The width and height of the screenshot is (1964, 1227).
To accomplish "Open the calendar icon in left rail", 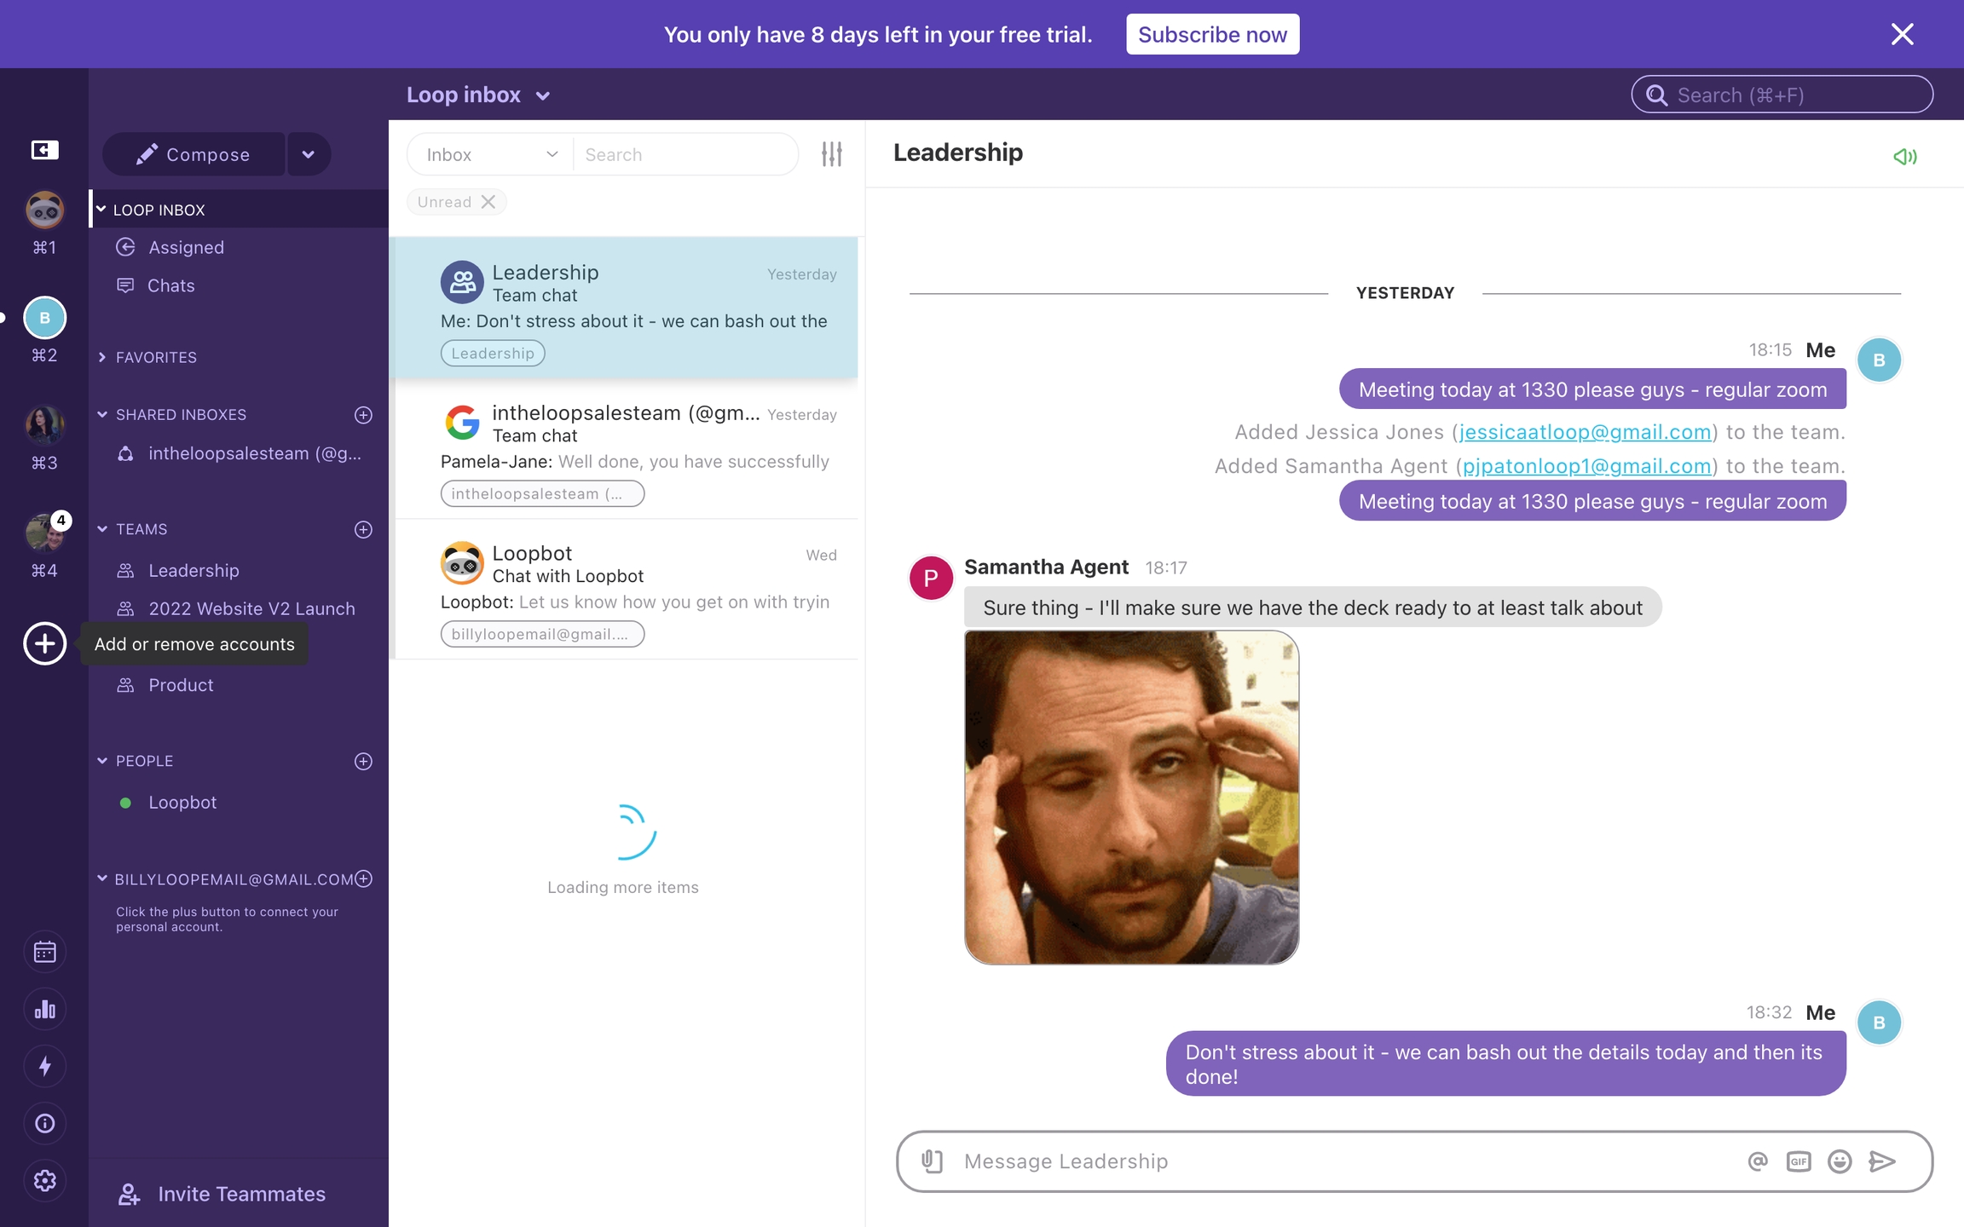I will click(x=44, y=952).
